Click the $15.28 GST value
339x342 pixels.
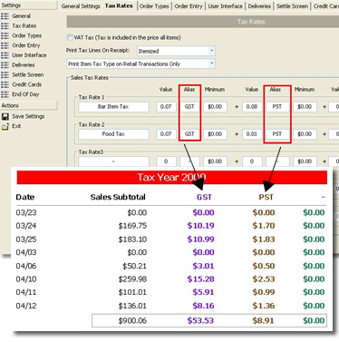[x=200, y=279]
